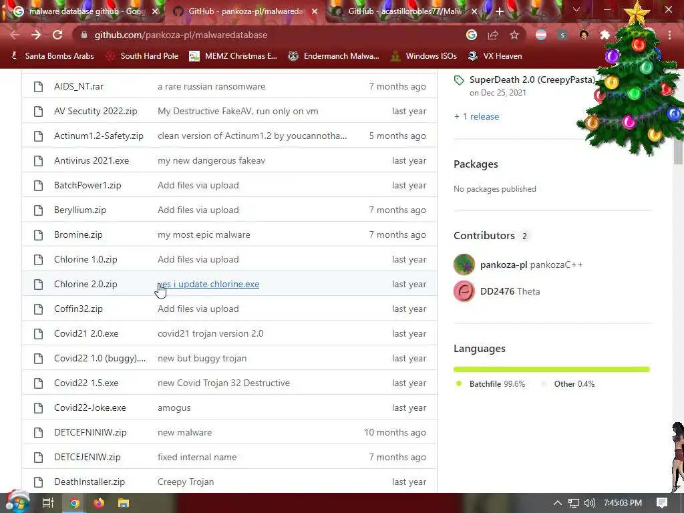684x513 pixels.
Task: Open Task View on taskbar
Action: coord(47,503)
